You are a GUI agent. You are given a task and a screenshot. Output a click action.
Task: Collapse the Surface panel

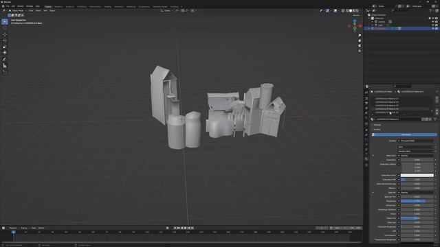tap(377, 130)
